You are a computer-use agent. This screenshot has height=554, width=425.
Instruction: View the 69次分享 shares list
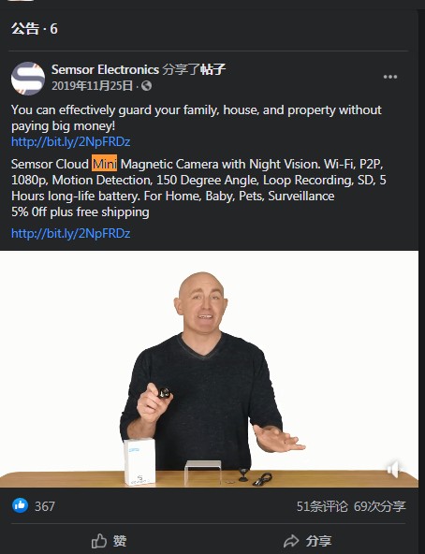pos(380,506)
